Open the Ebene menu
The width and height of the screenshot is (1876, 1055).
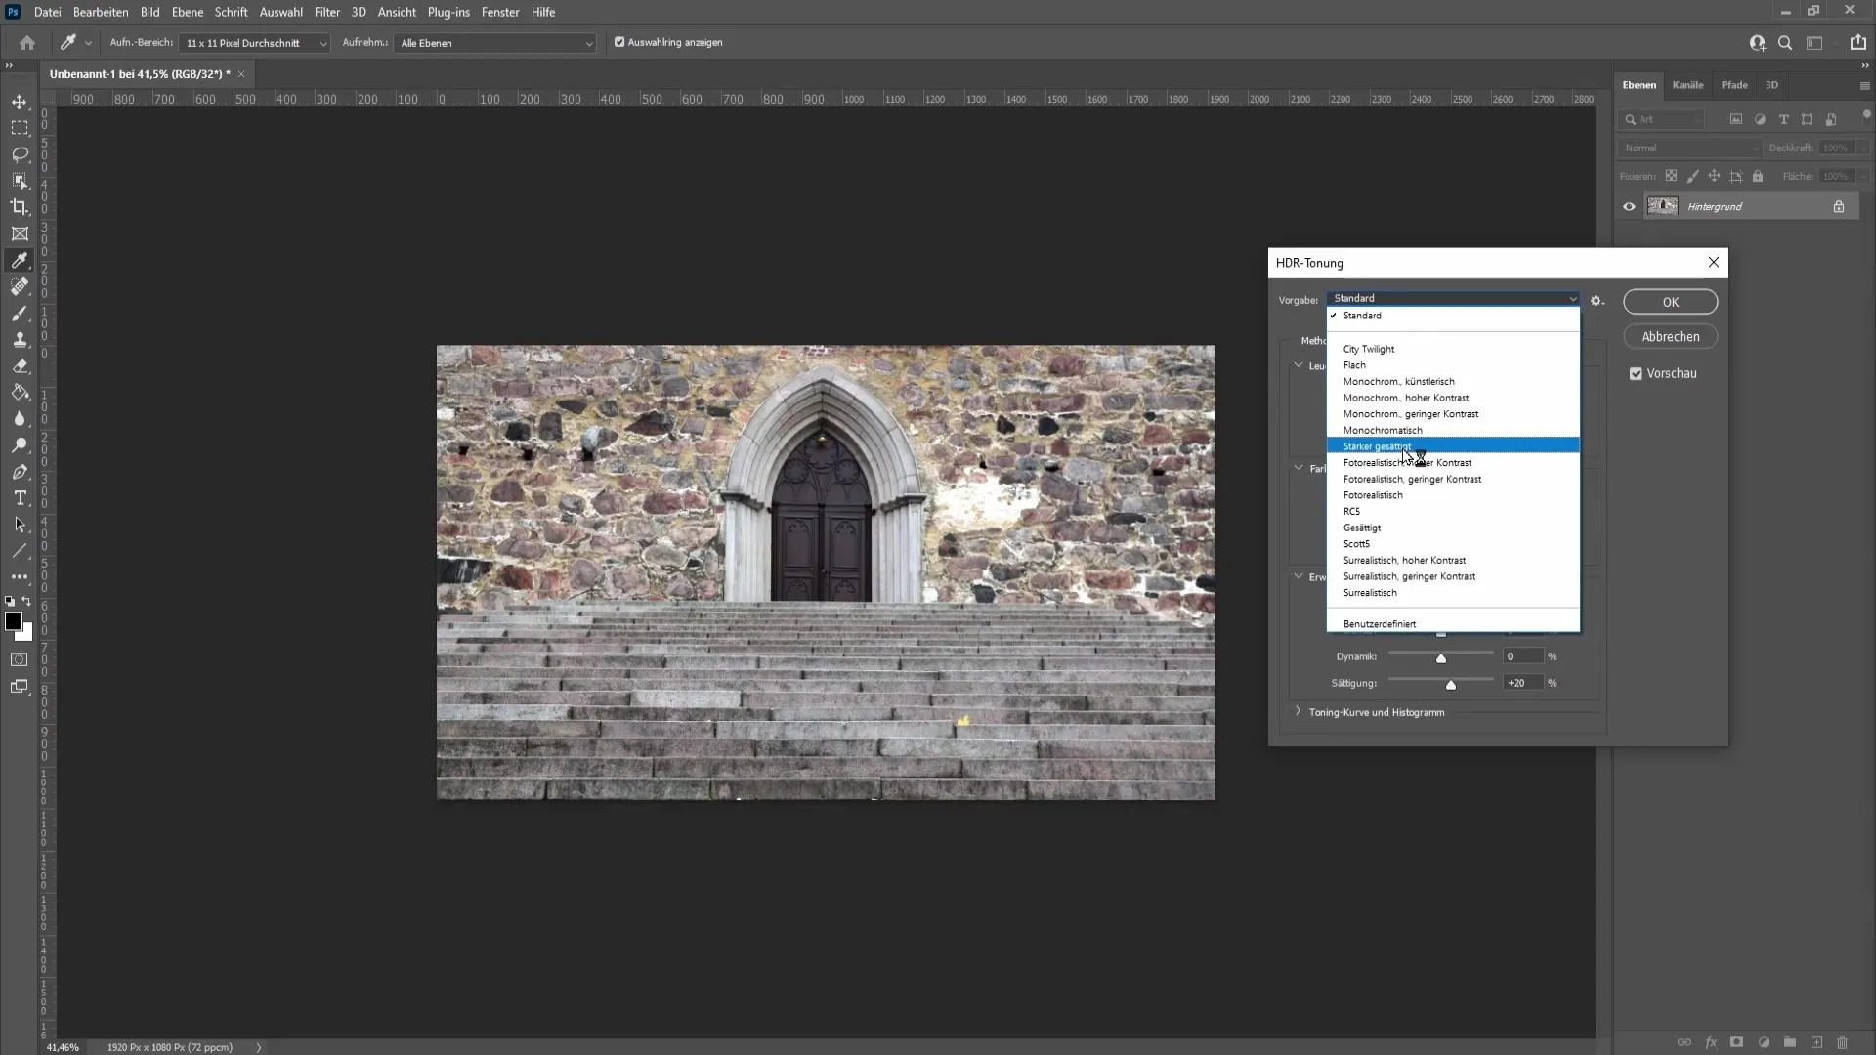[188, 12]
